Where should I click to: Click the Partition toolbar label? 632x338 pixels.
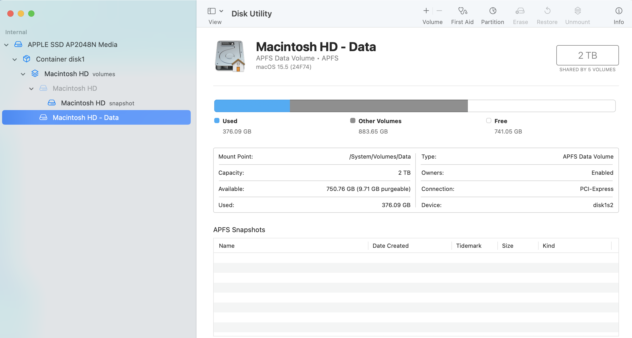click(493, 22)
